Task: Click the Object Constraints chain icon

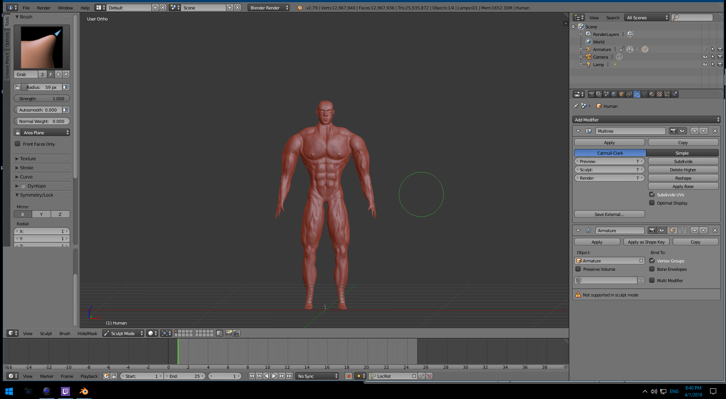Action: 629,94
